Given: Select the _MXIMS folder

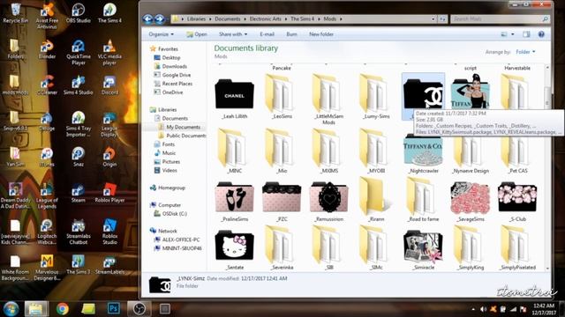Looking at the screenshot, I should [x=329, y=151].
